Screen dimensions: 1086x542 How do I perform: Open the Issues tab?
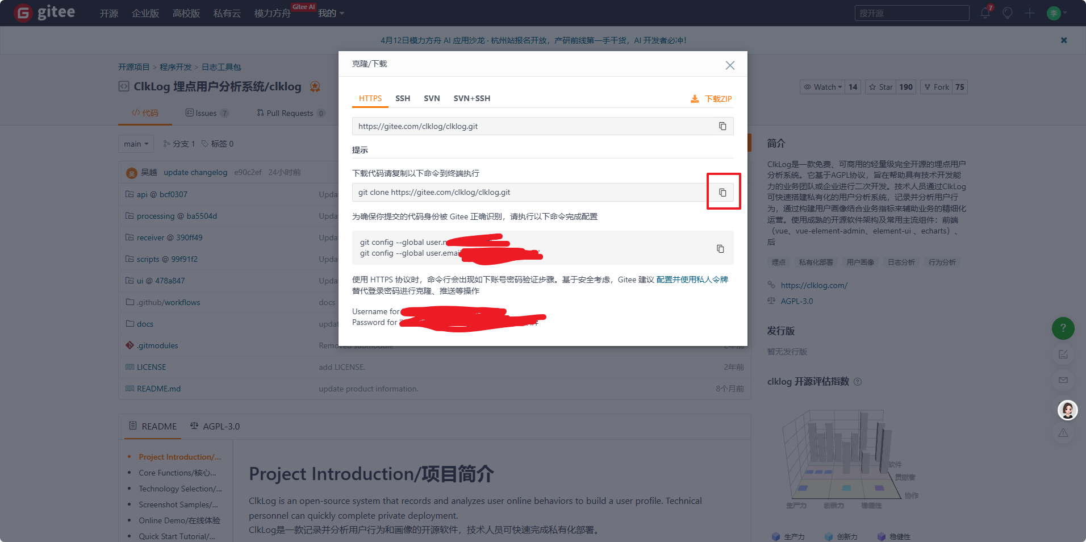[207, 113]
